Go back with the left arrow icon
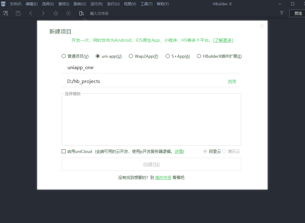This screenshot has width=305, height=223. pos(31,13)
